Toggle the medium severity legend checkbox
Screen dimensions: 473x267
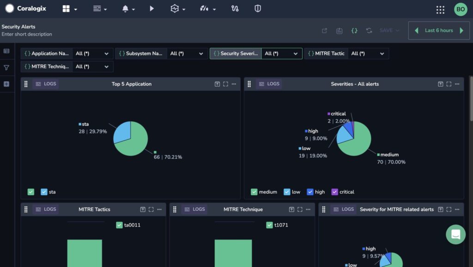click(254, 192)
